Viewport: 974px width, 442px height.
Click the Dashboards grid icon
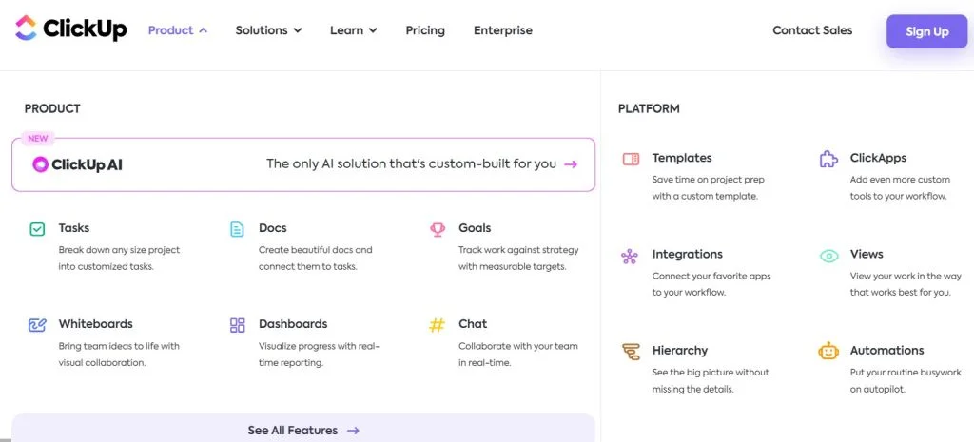point(237,325)
